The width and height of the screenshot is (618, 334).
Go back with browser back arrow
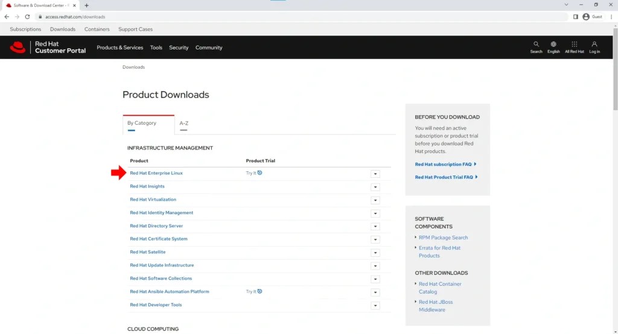[7, 17]
